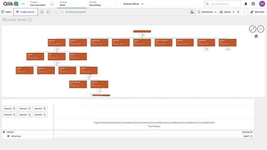This screenshot has width=267, height=150.
Task: Open the Qlik navigation ellipsis menu
Action: point(23,4)
